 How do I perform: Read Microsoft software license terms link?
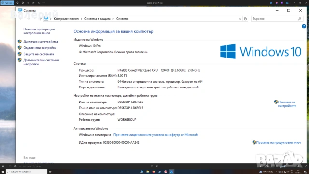pyautogui.click(x=155, y=135)
